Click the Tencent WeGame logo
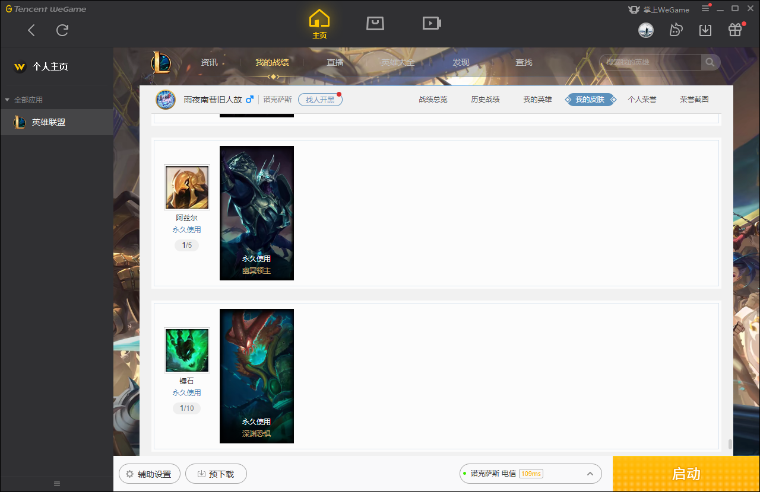 [x=46, y=9]
